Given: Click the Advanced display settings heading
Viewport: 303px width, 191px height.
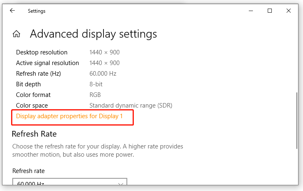Looking at the screenshot, I should pos(93,34).
